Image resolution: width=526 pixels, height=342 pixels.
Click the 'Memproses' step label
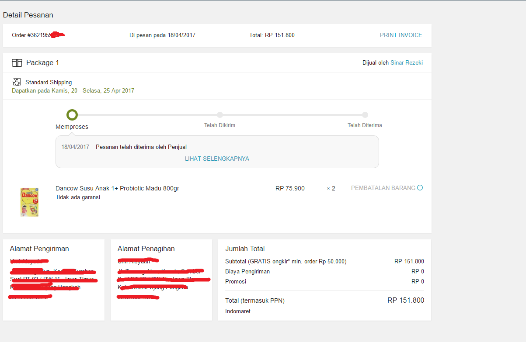click(72, 127)
